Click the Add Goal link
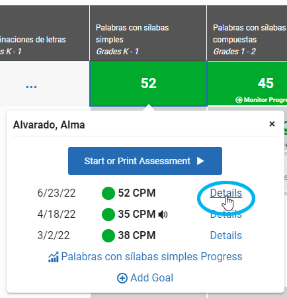This screenshot has width=287, height=298. [x=151, y=277]
